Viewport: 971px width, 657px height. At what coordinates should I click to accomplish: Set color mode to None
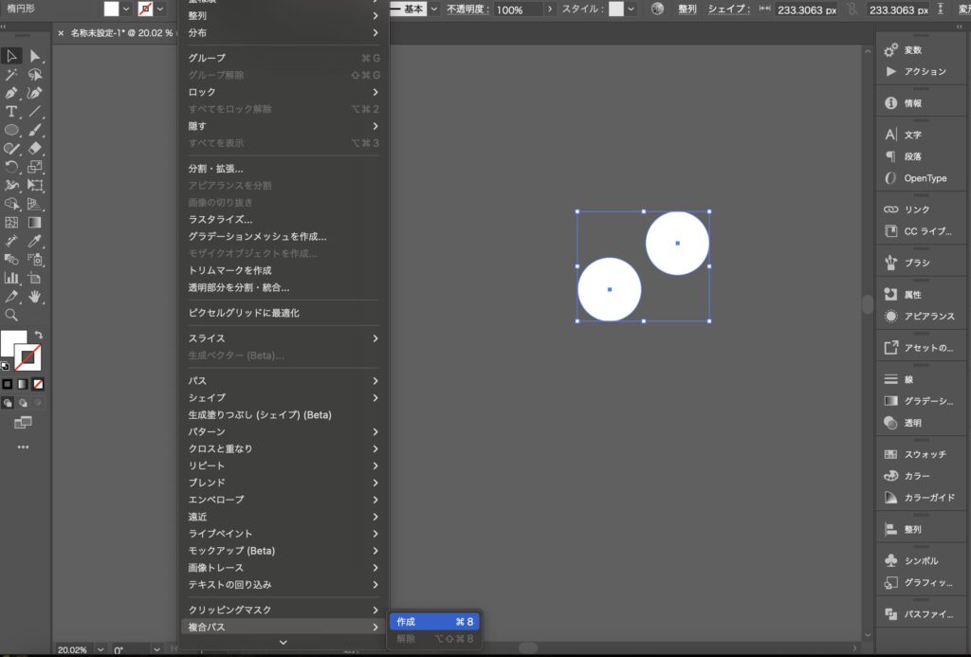pyautogui.click(x=38, y=384)
